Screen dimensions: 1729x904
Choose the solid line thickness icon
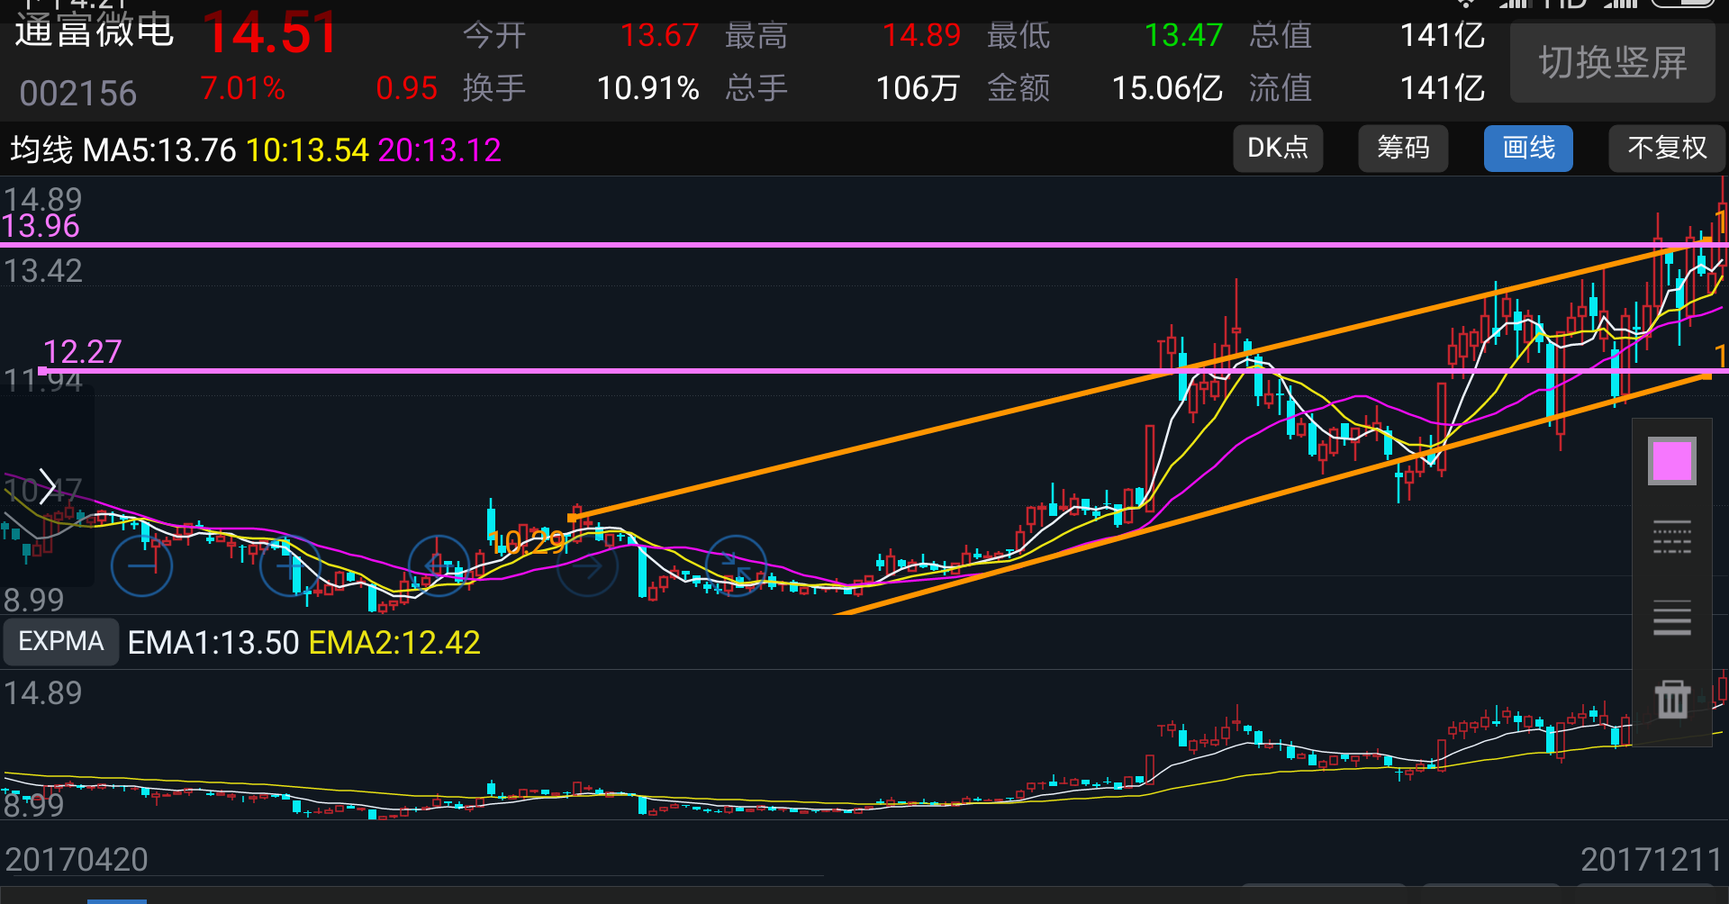1672,618
